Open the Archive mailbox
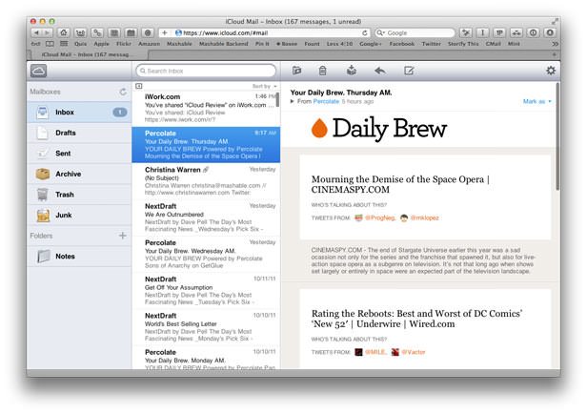Image resolution: width=587 pixels, height=414 pixels. click(x=79, y=174)
